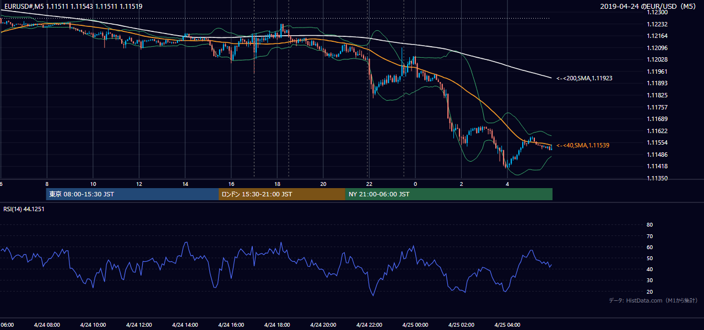The width and height of the screenshot is (704, 330).
Task: Click the RSI axis value 20
Action: (649, 291)
